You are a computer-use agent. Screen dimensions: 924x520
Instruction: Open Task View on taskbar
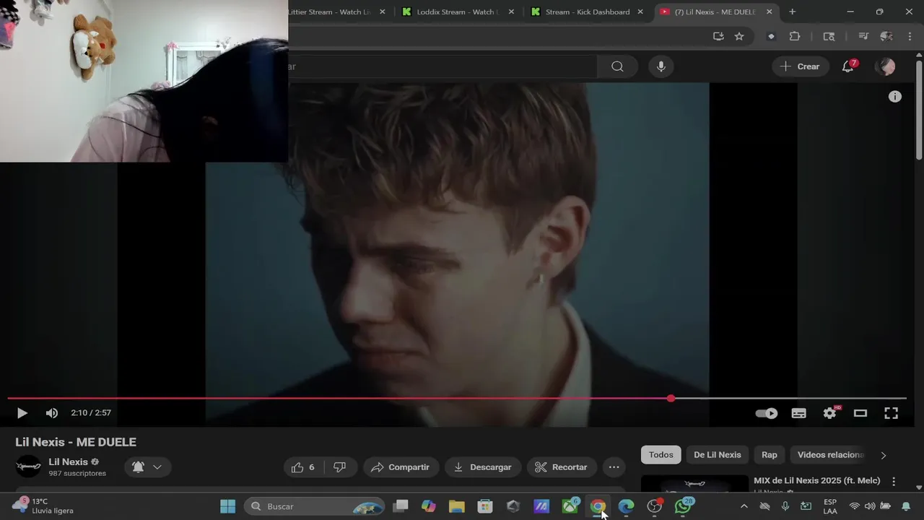[401, 506]
